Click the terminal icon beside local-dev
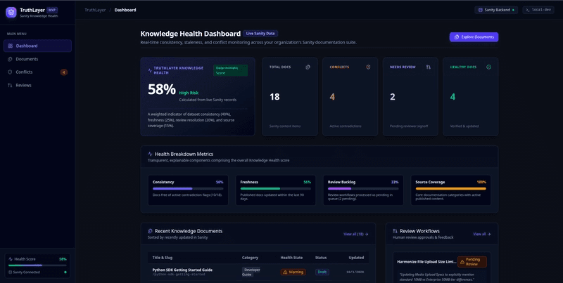Screen dimensions: 563x283 [x=528, y=10]
